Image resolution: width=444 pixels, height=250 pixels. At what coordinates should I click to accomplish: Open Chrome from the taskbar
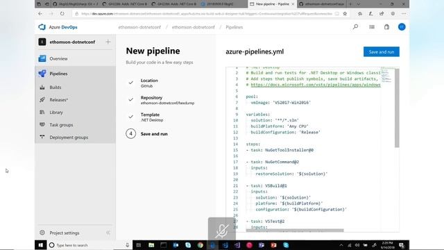(200, 245)
